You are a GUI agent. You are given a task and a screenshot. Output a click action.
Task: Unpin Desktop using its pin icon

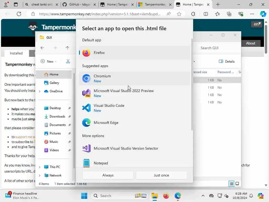tap(69, 108)
